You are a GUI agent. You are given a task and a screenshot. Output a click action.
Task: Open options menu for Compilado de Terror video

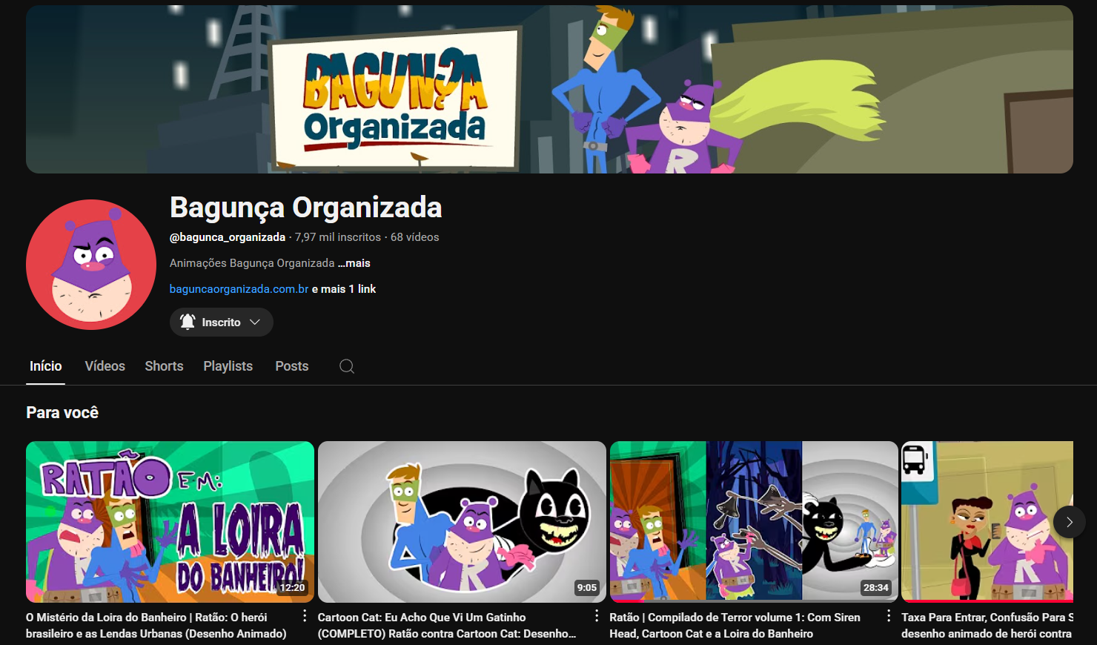[889, 616]
